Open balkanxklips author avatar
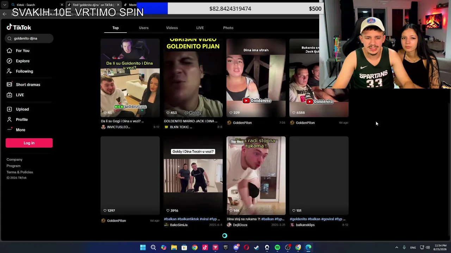The image size is (451, 253). 292,225
